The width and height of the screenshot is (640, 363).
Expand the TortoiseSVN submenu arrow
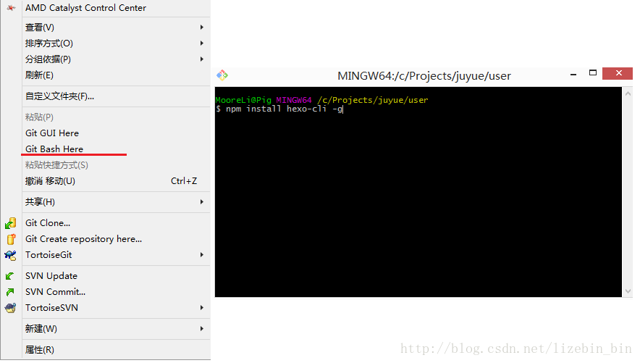tap(202, 308)
